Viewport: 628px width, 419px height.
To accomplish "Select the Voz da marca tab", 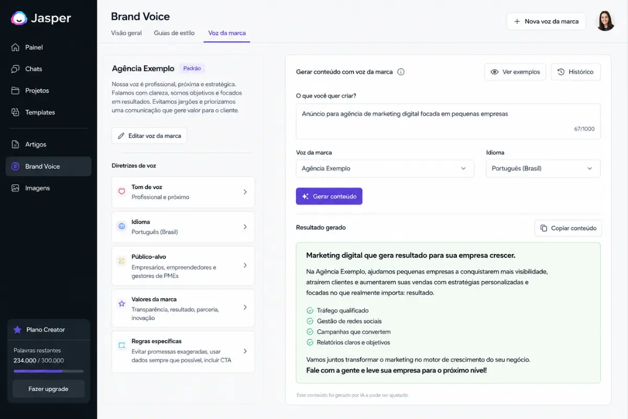I will [x=227, y=33].
